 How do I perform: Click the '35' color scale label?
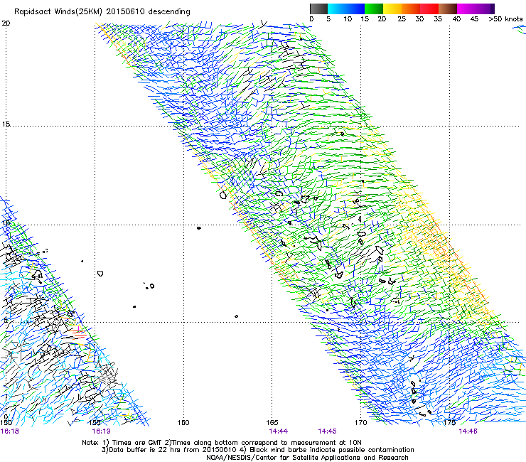[x=438, y=19]
